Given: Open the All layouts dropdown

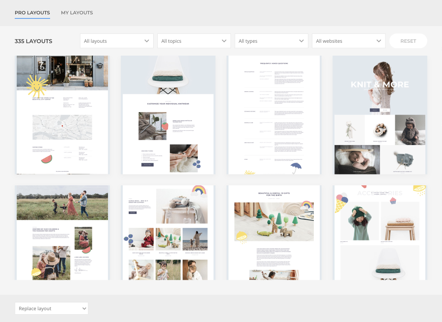Looking at the screenshot, I should click(117, 41).
